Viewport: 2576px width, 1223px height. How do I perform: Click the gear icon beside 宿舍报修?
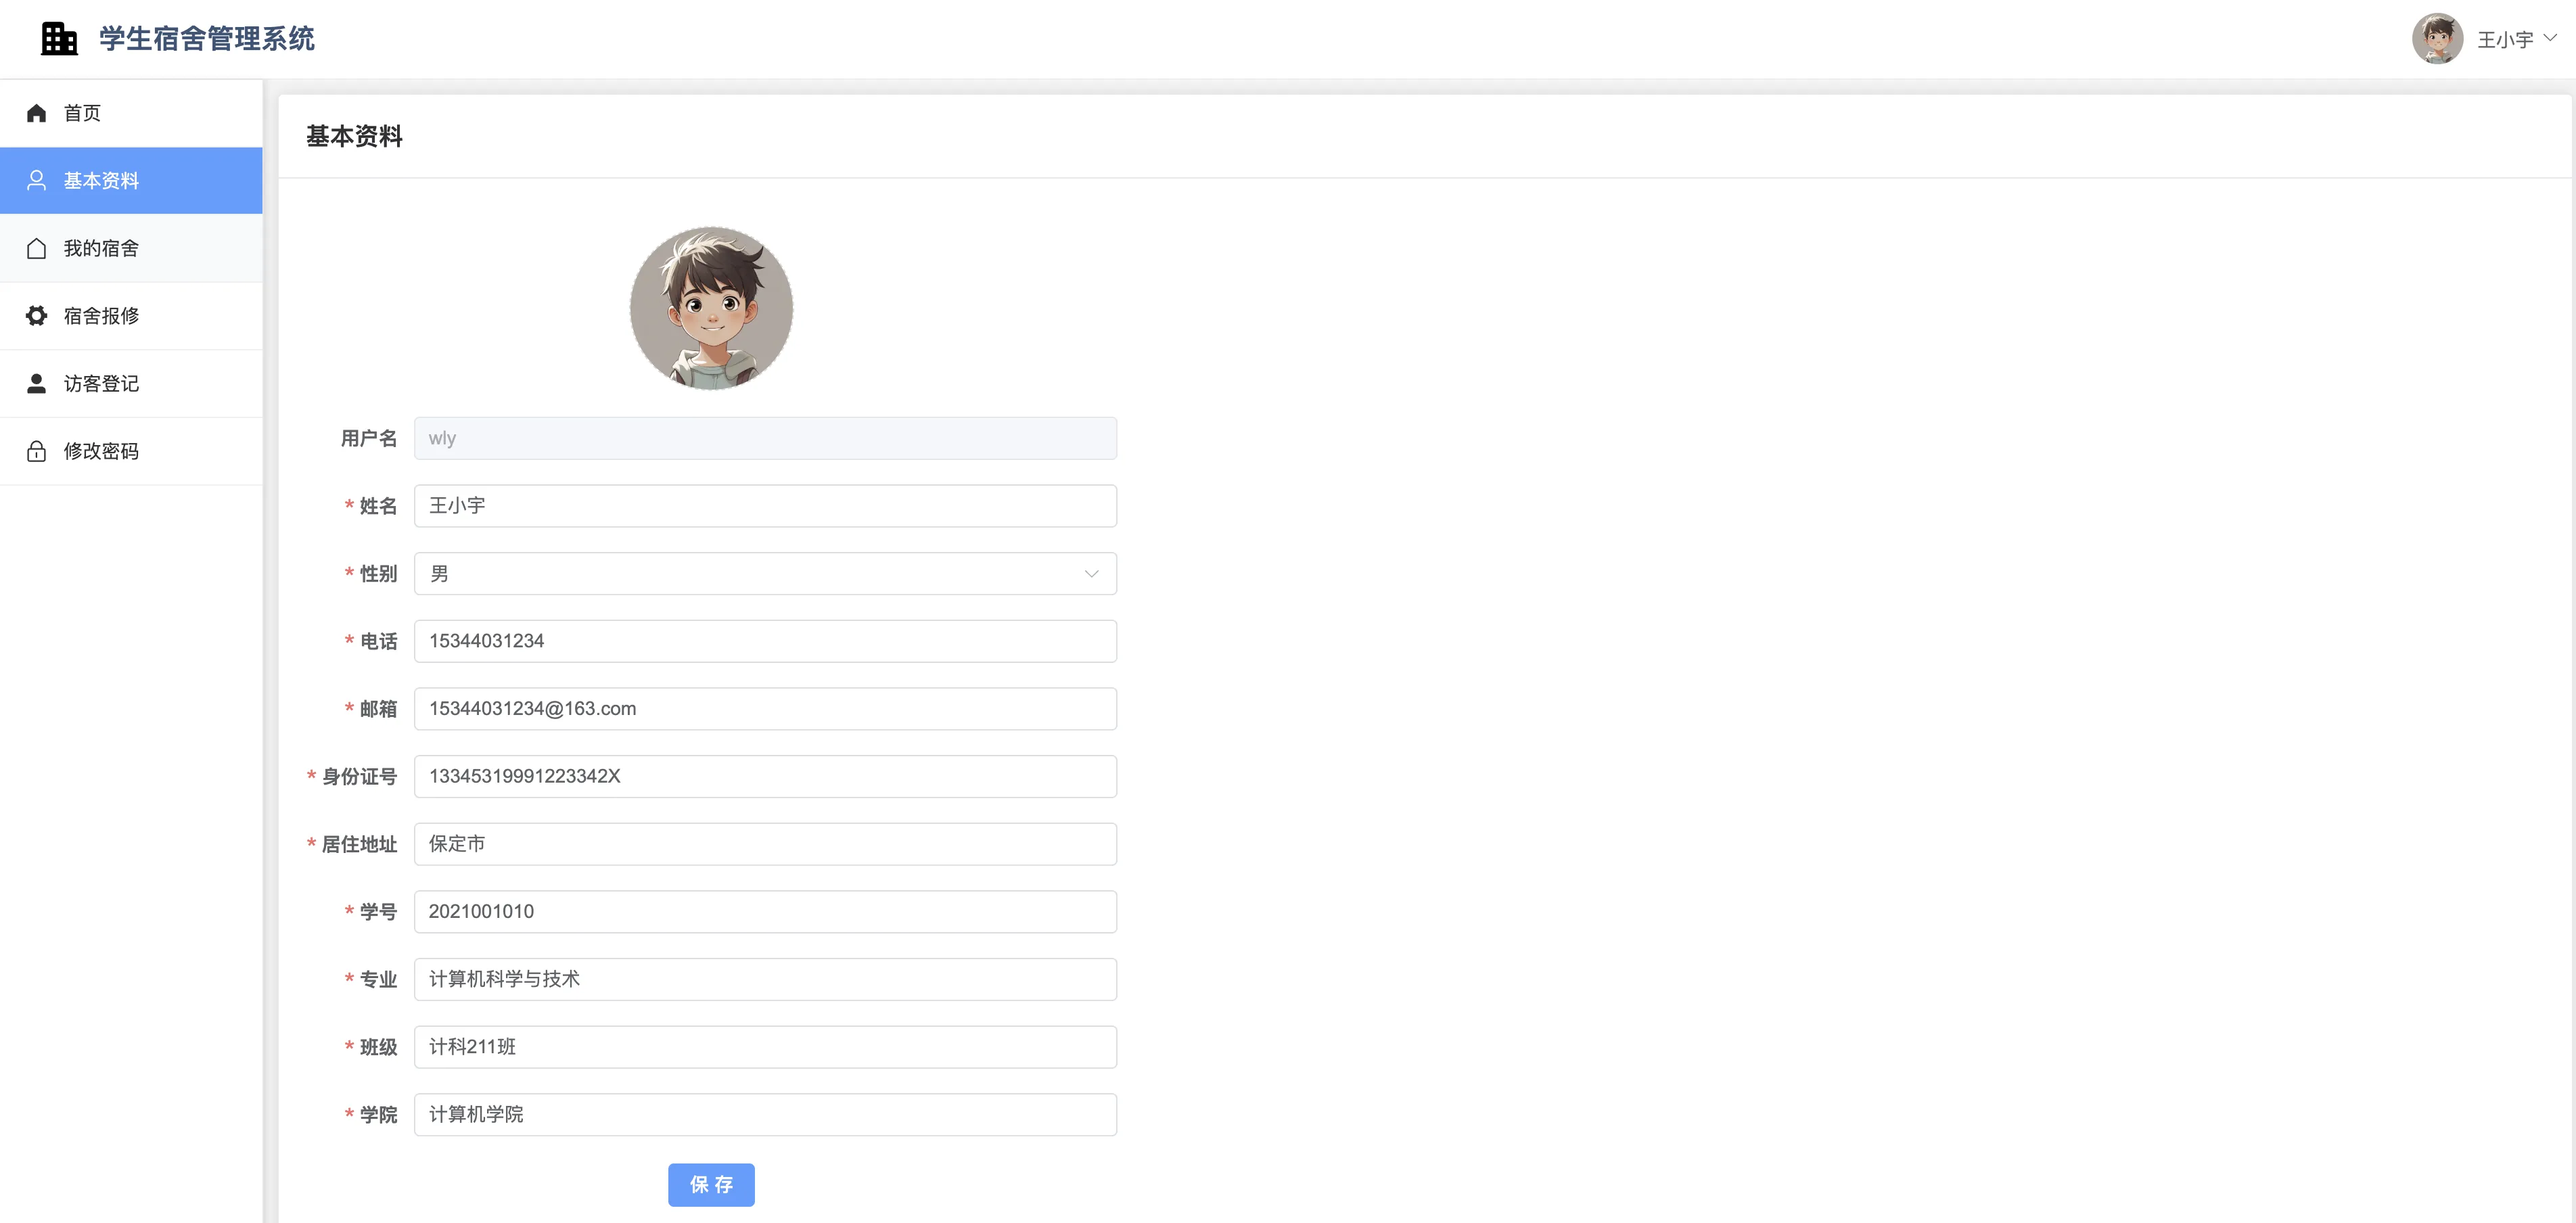[37, 316]
